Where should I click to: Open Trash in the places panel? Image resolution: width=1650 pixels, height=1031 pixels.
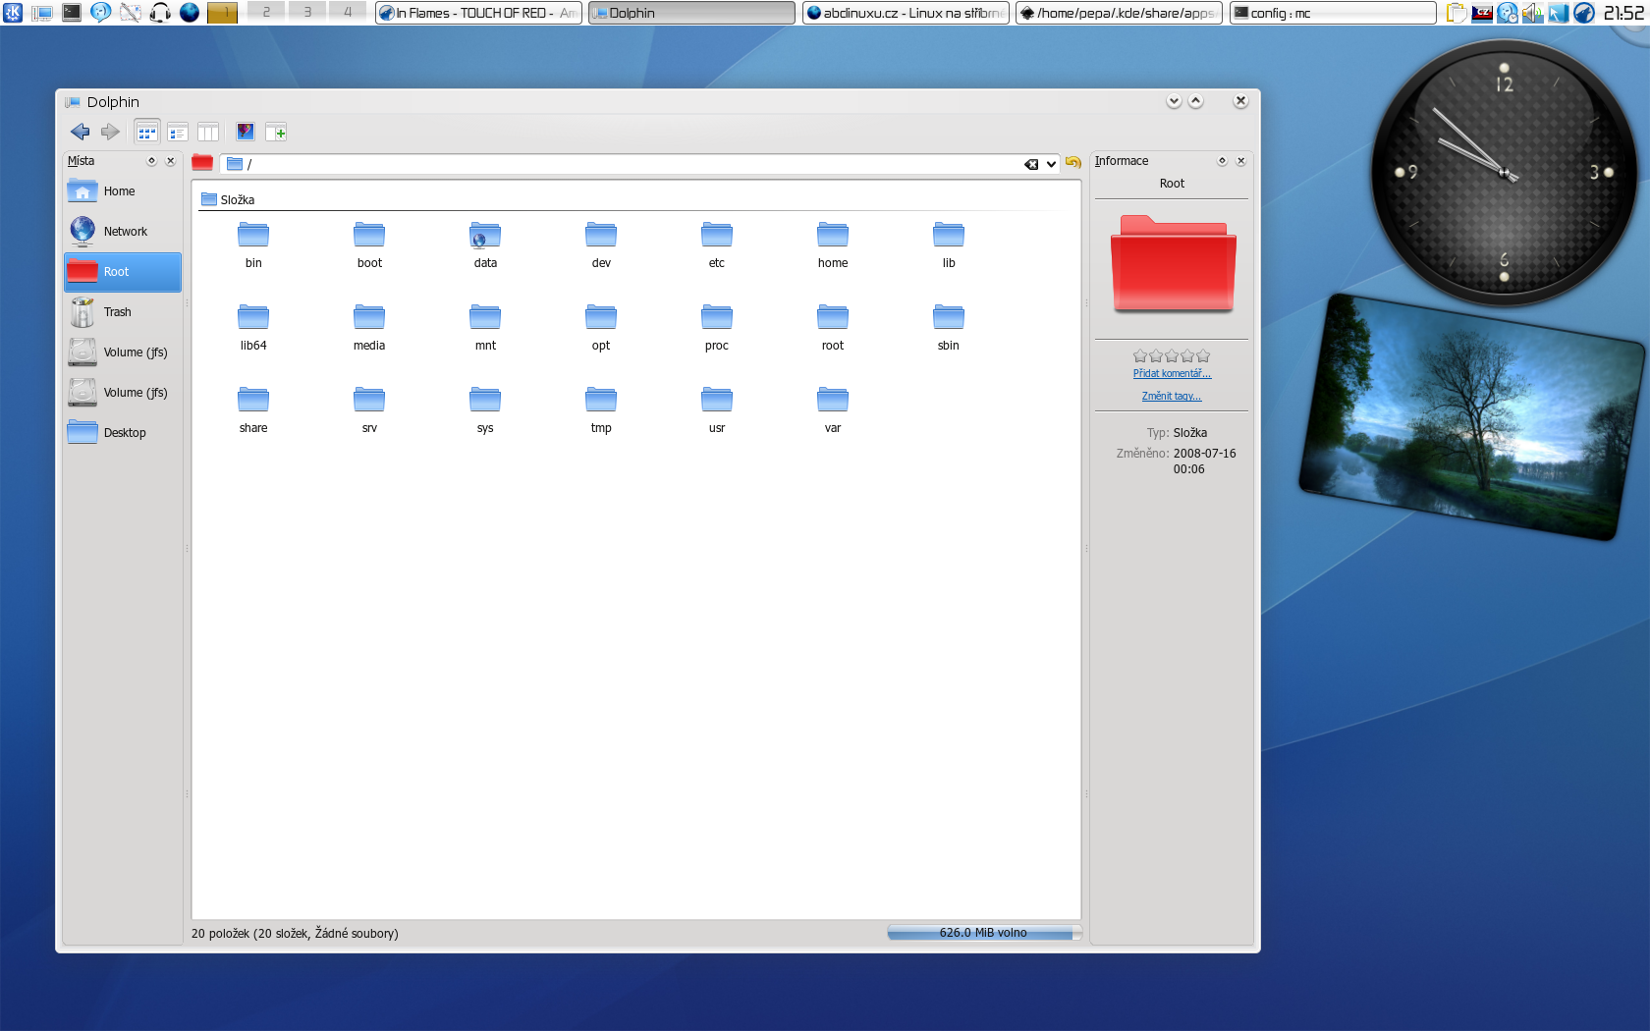click(123, 312)
